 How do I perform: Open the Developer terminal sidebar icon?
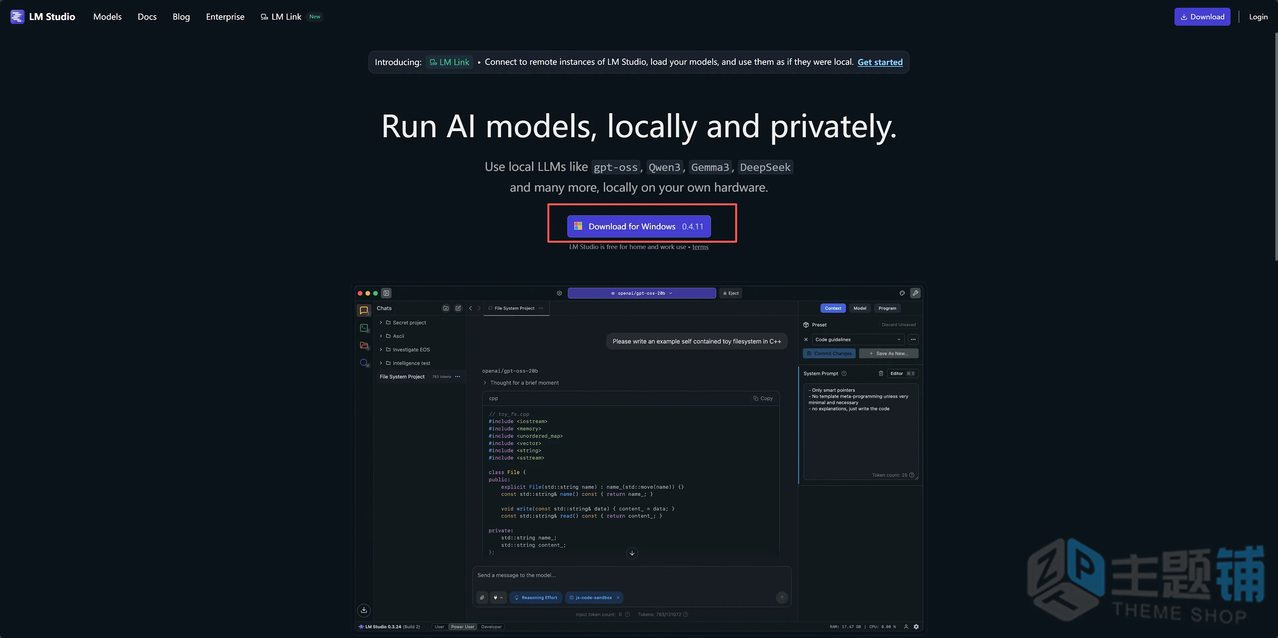point(364,328)
